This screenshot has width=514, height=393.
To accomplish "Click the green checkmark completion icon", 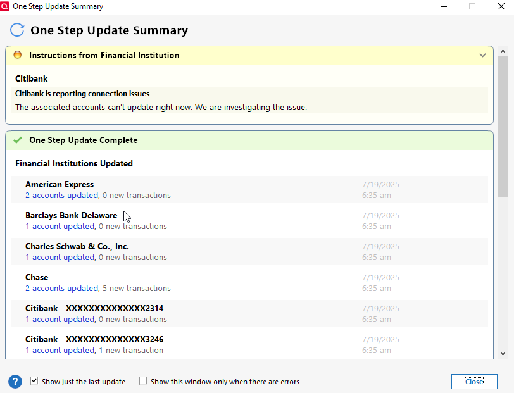I will point(18,140).
